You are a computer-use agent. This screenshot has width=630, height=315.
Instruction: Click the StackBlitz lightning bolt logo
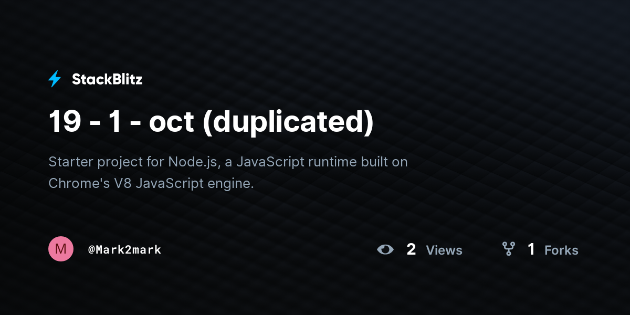55,79
